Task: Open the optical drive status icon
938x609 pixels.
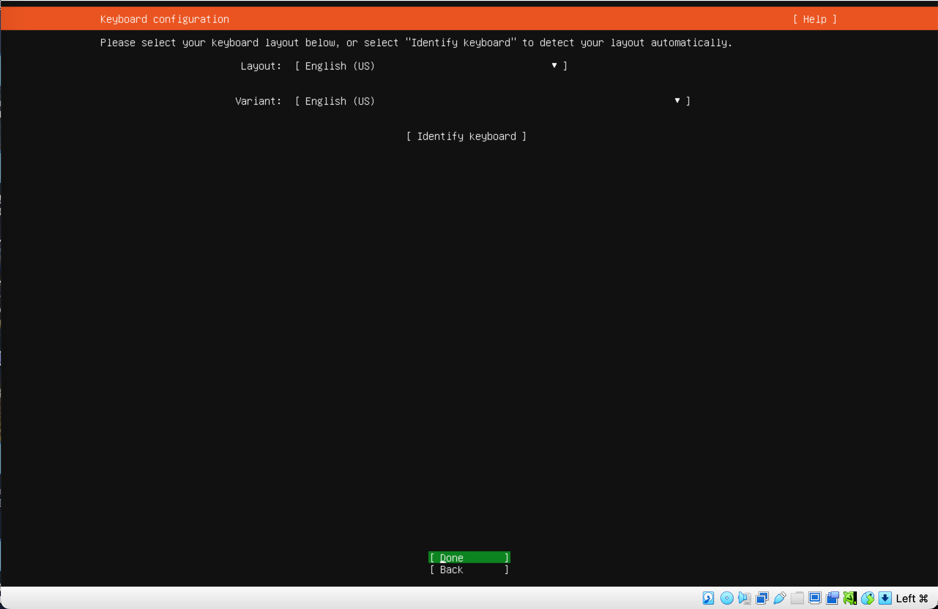Action: 727,598
